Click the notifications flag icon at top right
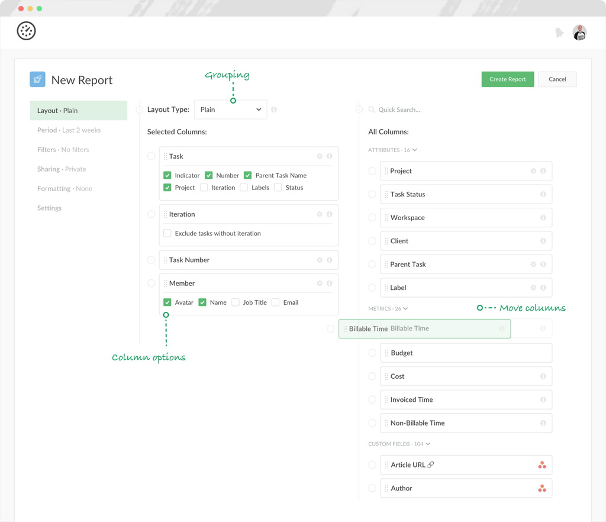 pos(560,33)
